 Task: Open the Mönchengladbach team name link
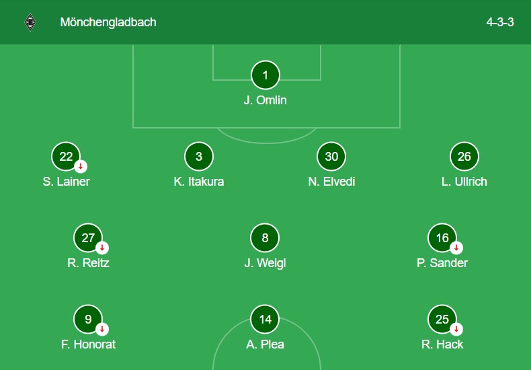108,22
